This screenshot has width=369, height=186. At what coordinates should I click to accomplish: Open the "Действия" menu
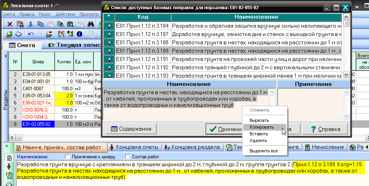[x=65, y=14]
